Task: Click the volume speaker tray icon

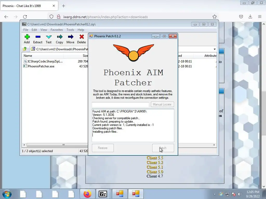Action: [240, 194]
